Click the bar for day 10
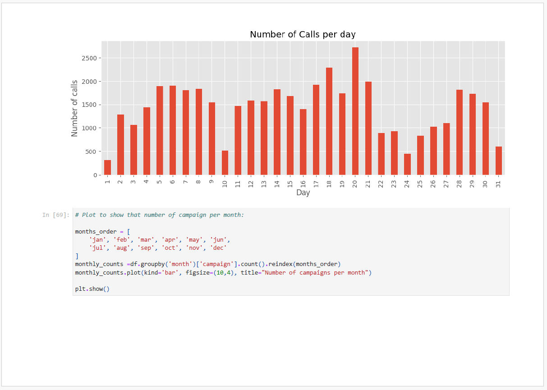547x390 pixels. coord(225,163)
